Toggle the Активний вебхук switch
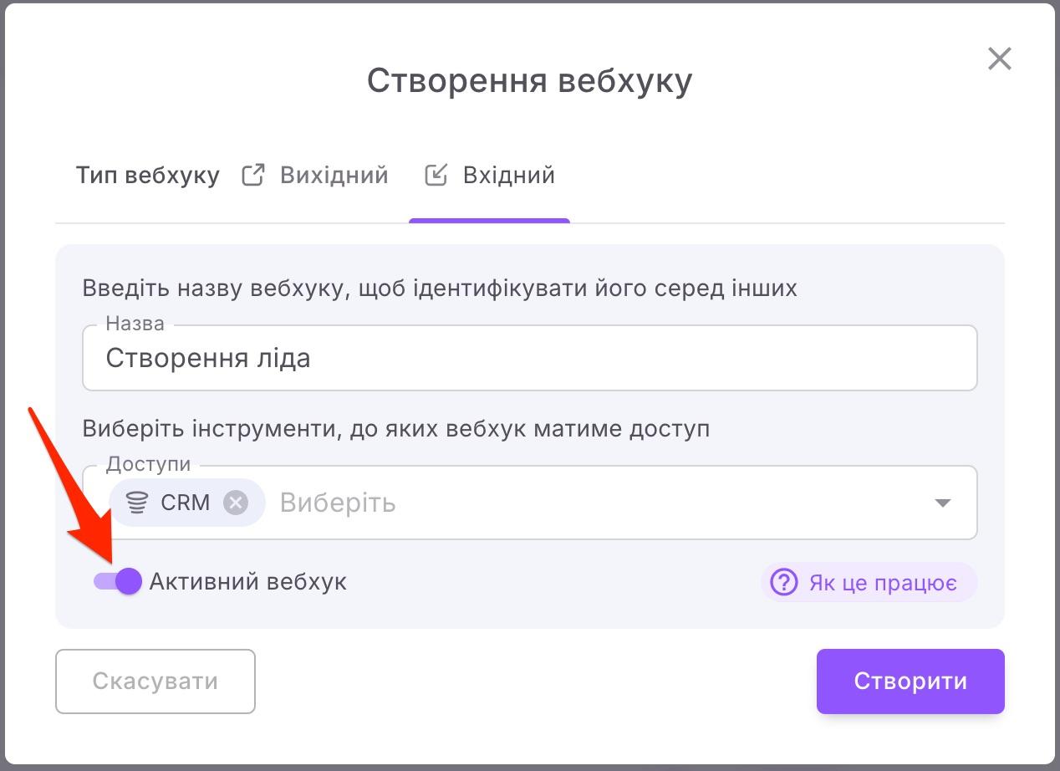 (x=118, y=581)
